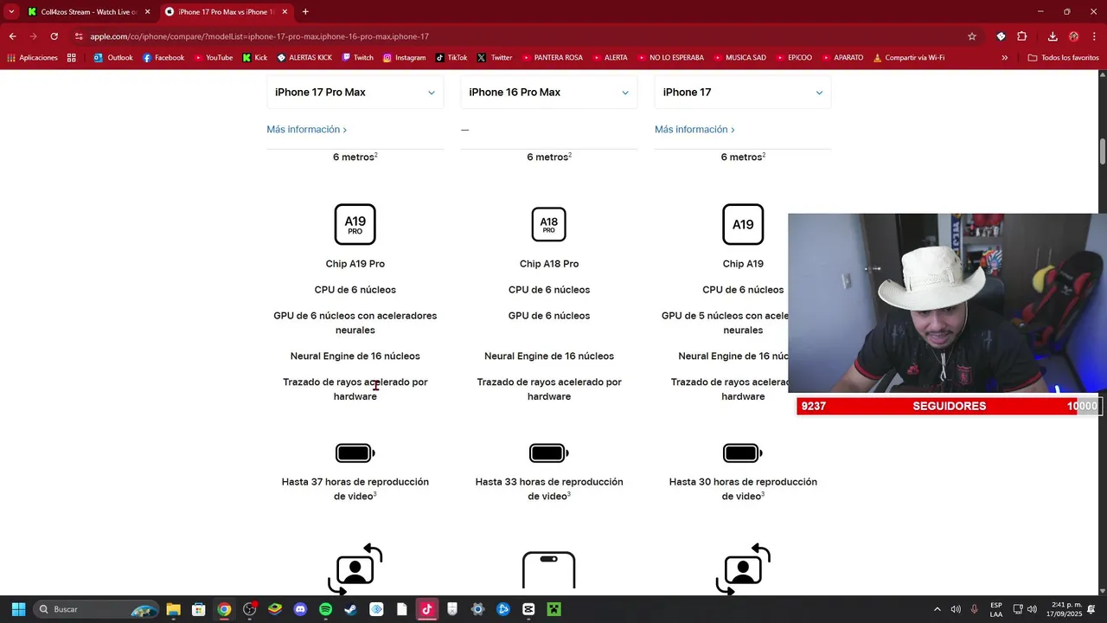Open the Facebook bookmark

163,58
